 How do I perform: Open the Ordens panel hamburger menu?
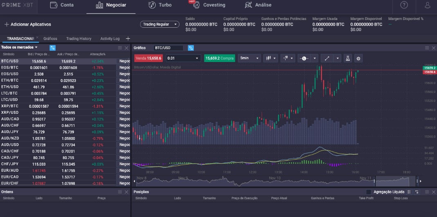click(120, 192)
